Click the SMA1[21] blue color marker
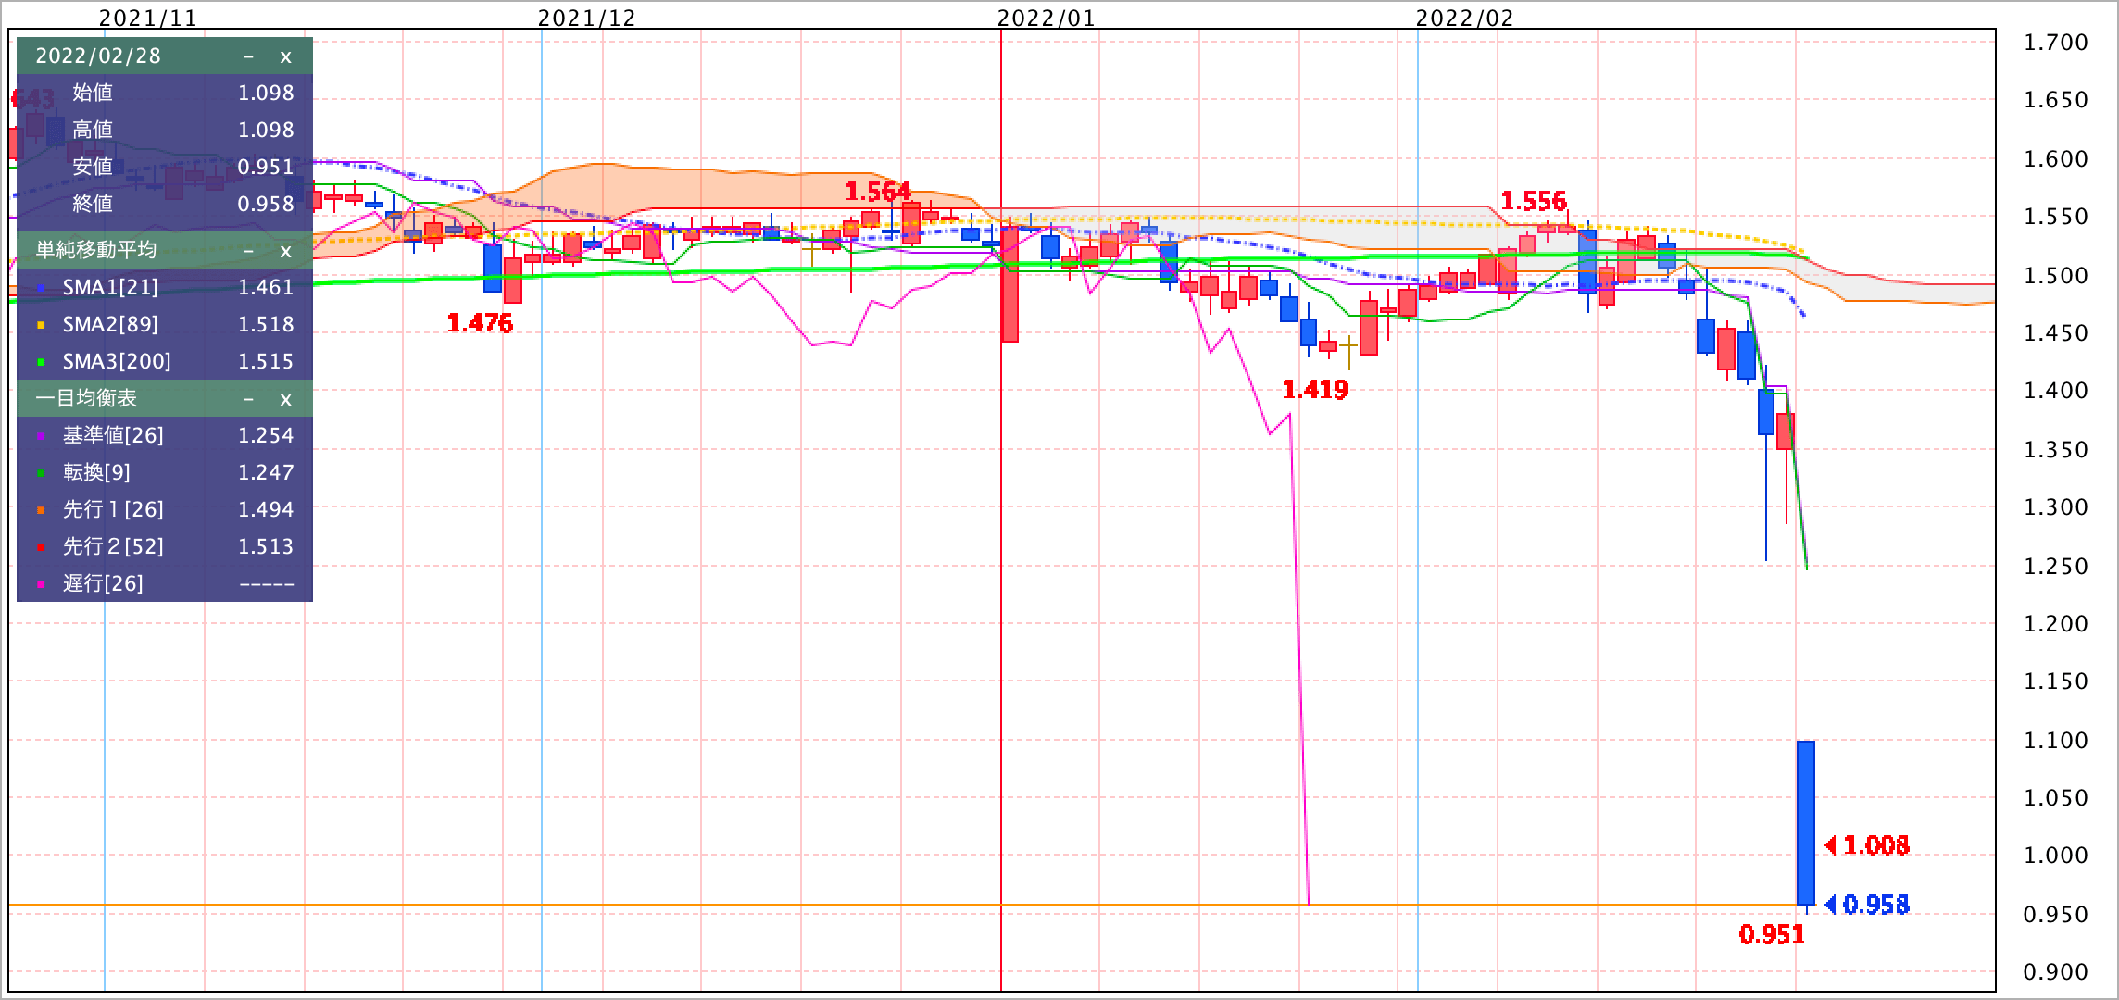Screen dimensions: 2119x1000 click(41, 289)
